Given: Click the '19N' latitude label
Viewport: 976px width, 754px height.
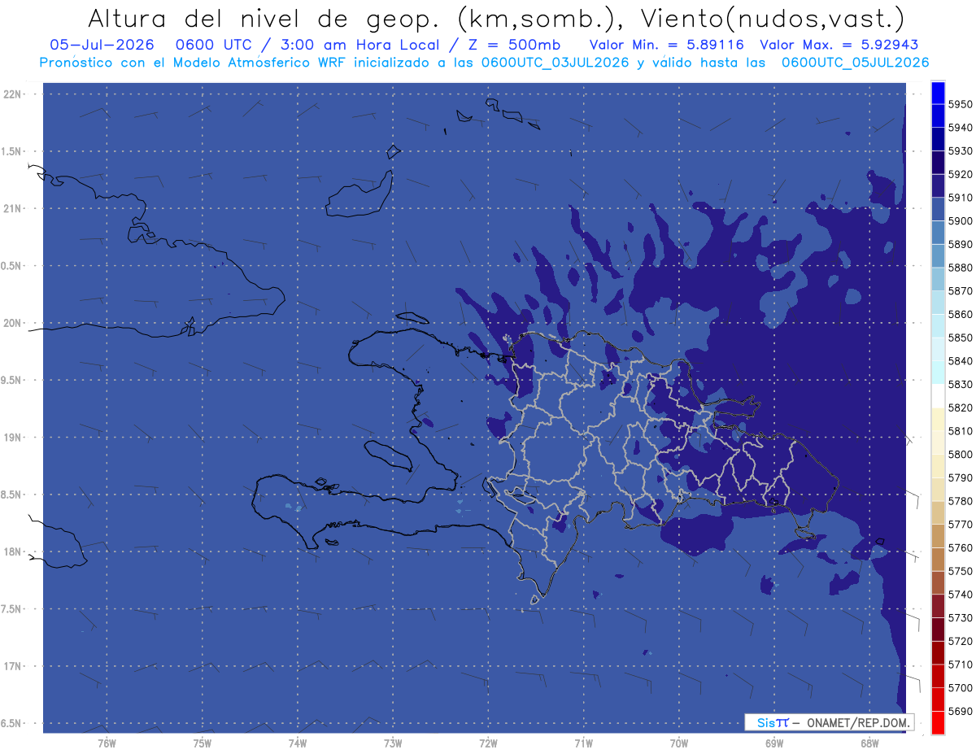Looking at the screenshot, I should tap(14, 438).
